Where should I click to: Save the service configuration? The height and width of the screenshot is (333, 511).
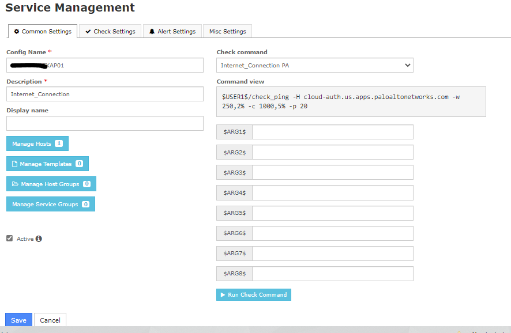coord(18,320)
